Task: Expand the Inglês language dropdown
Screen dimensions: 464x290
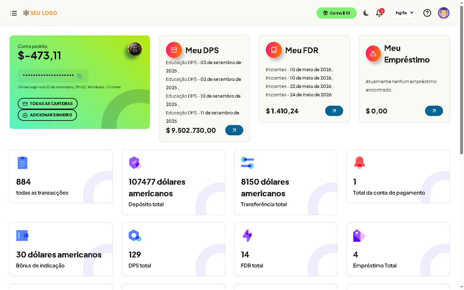Action: click(x=403, y=13)
